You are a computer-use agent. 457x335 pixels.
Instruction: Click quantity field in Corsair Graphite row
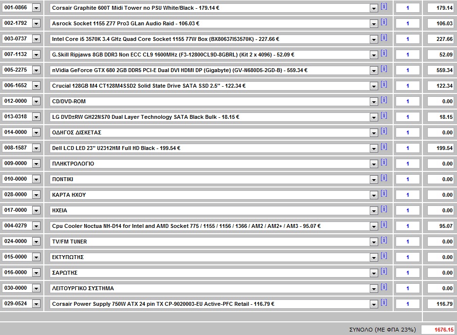[408, 8]
